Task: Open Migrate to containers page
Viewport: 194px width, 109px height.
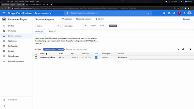Action: (16, 61)
